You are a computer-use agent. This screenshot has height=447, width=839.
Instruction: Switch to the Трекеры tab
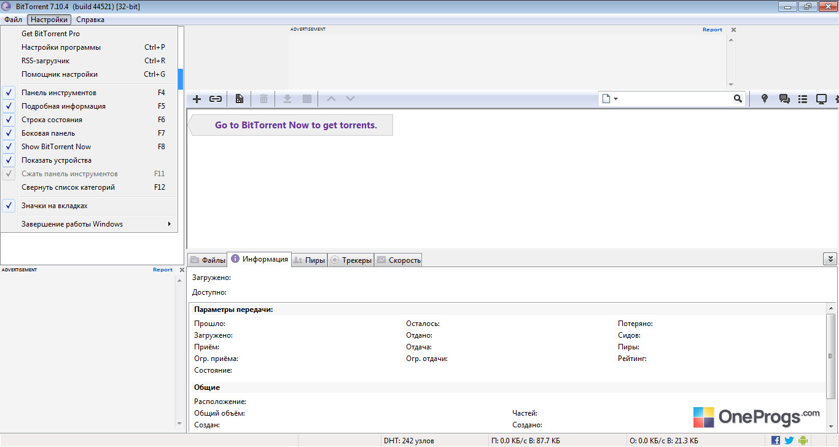(x=351, y=260)
